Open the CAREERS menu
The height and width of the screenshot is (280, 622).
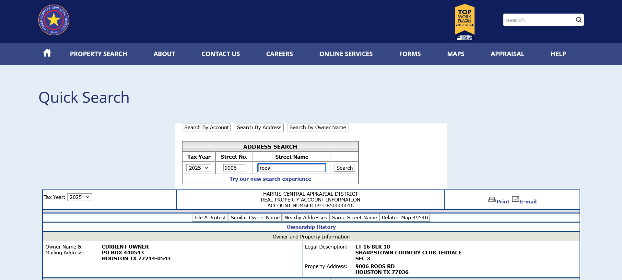[279, 54]
